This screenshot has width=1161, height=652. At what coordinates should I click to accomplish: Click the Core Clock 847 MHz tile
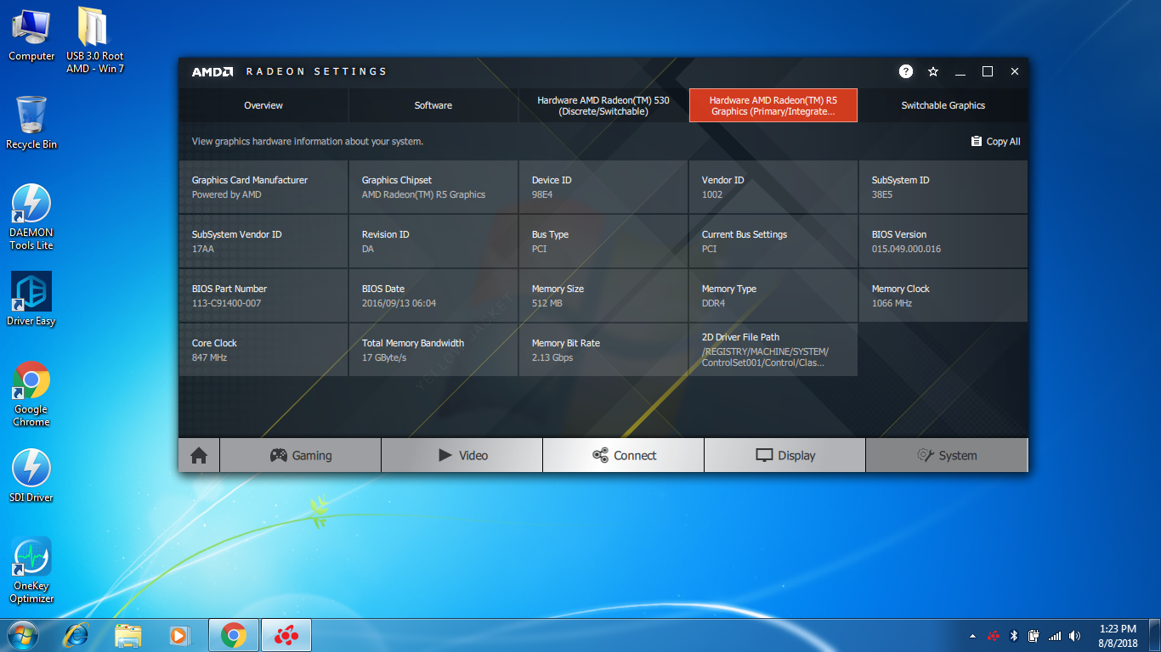click(x=263, y=350)
